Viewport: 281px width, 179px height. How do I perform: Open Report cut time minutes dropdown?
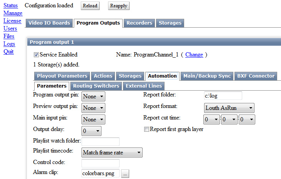(229, 119)
